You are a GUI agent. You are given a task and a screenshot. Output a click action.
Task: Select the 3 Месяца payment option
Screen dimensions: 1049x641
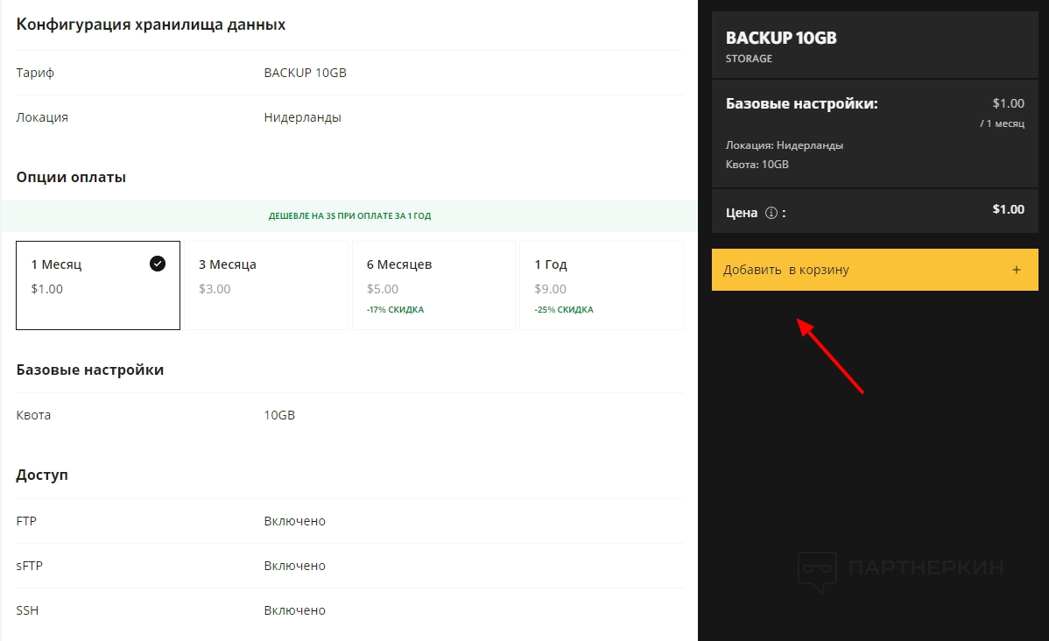coord(265,285)
